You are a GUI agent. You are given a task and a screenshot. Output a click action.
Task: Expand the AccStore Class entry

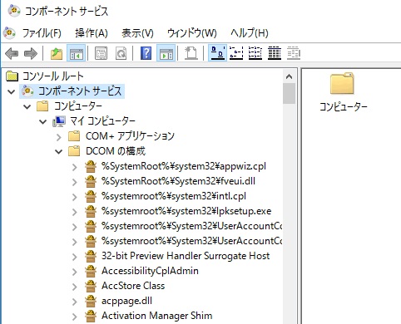coord(74,287)
